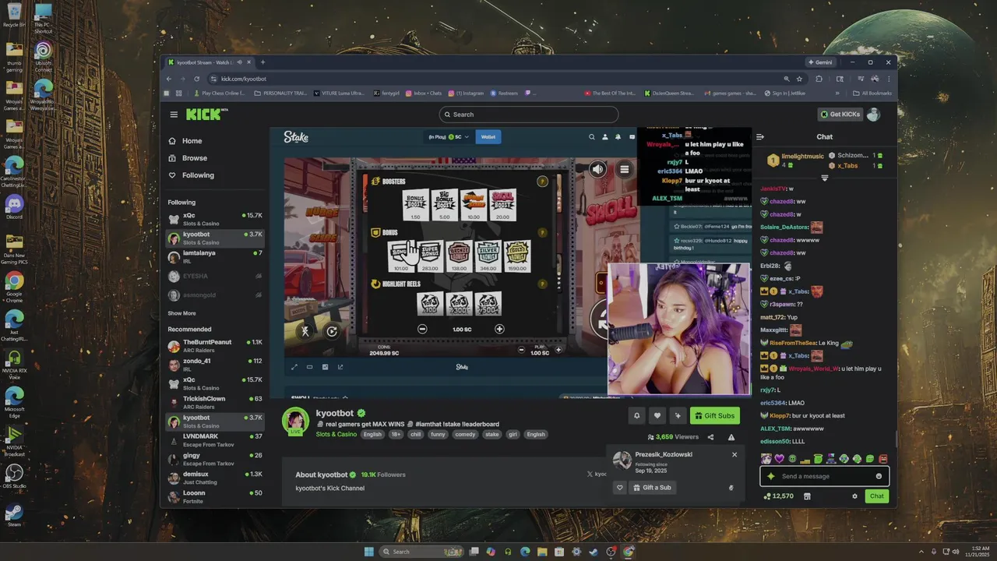Decrease bet with minus in bonus menu
Screen dimensions: 997x561
click(422, 329)
